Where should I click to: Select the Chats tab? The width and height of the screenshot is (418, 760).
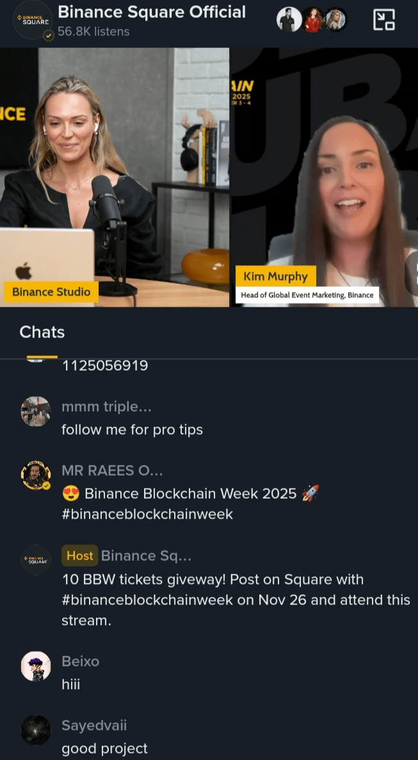point(42,332)
